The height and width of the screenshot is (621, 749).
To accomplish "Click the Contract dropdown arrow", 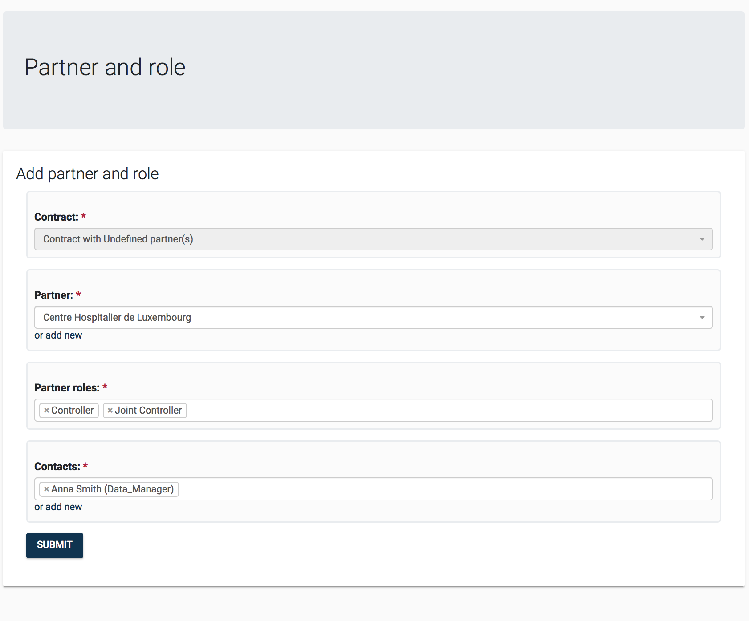I will [702, 239].
